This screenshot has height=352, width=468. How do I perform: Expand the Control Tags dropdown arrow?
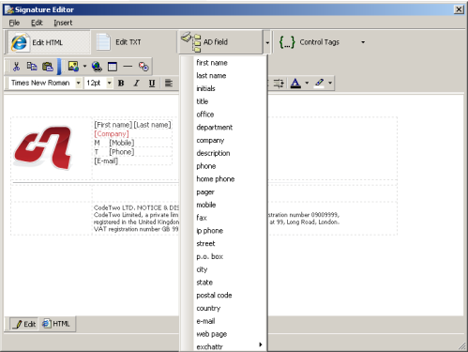pos(363,42)
